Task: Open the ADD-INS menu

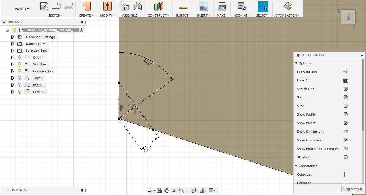Action: [x=242, y=15]
